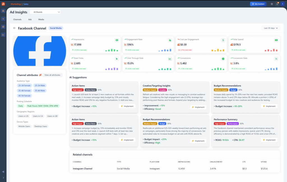Image resolution: width=287 pixels, height=182 pixels.
Task: Click the dollar icon on Cost per Engagement
Action: click(x=223, y=40)
